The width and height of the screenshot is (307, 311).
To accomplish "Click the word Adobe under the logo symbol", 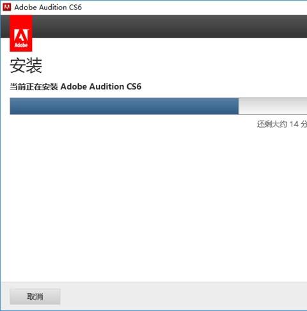I will click(x=21, y=45).
